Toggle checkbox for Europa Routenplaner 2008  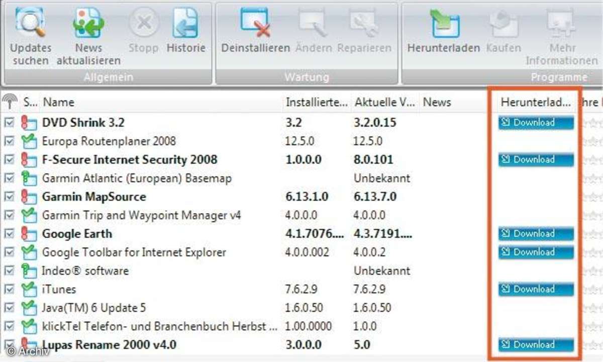coord(10,141)
